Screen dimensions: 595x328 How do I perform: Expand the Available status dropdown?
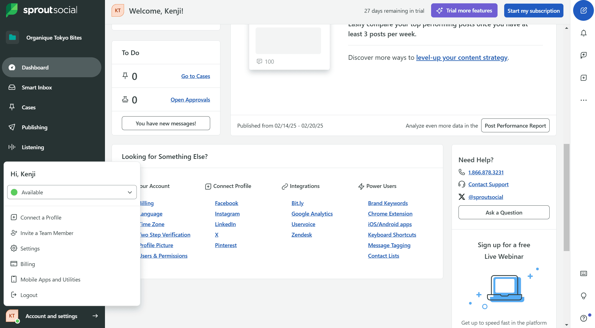click(72, 192)
